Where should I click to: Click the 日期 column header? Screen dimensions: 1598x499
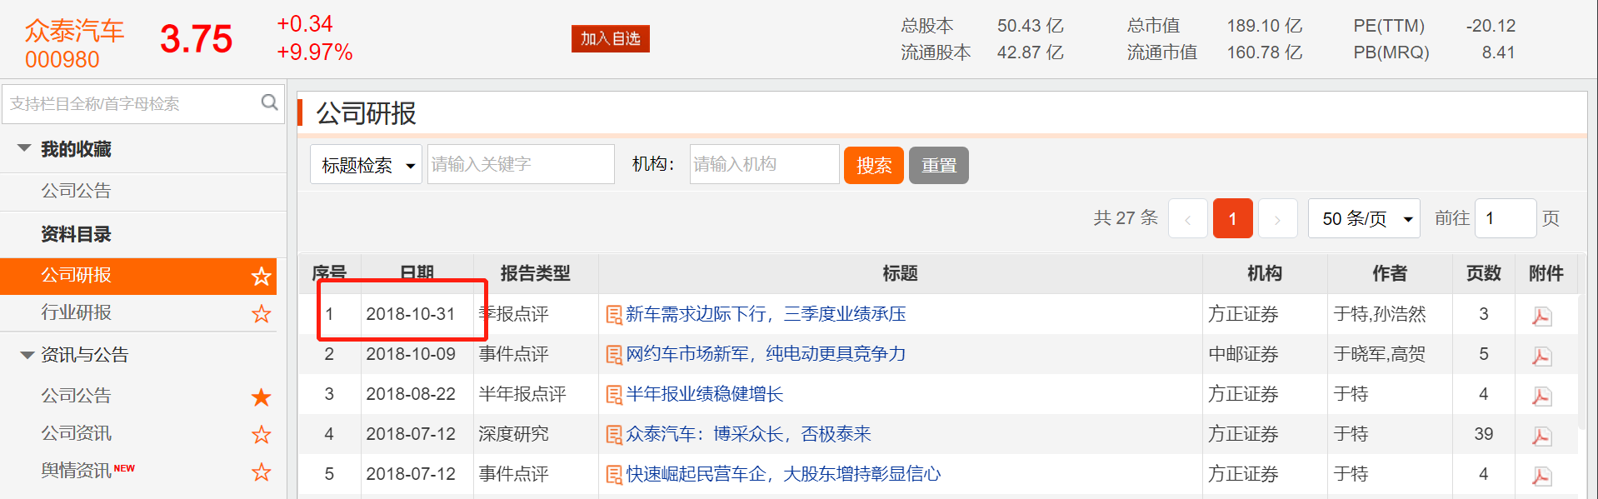[417, 273]
